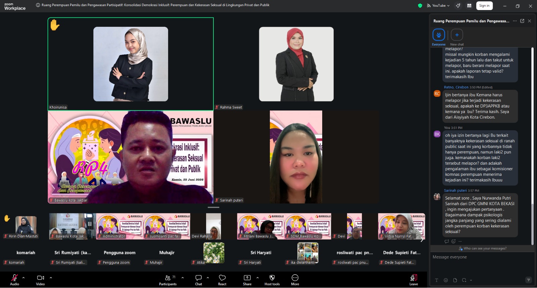The width and height of the screenshot is (537, 288).
Task: Expand share options arrow next to Share
Action: point(257,278)
